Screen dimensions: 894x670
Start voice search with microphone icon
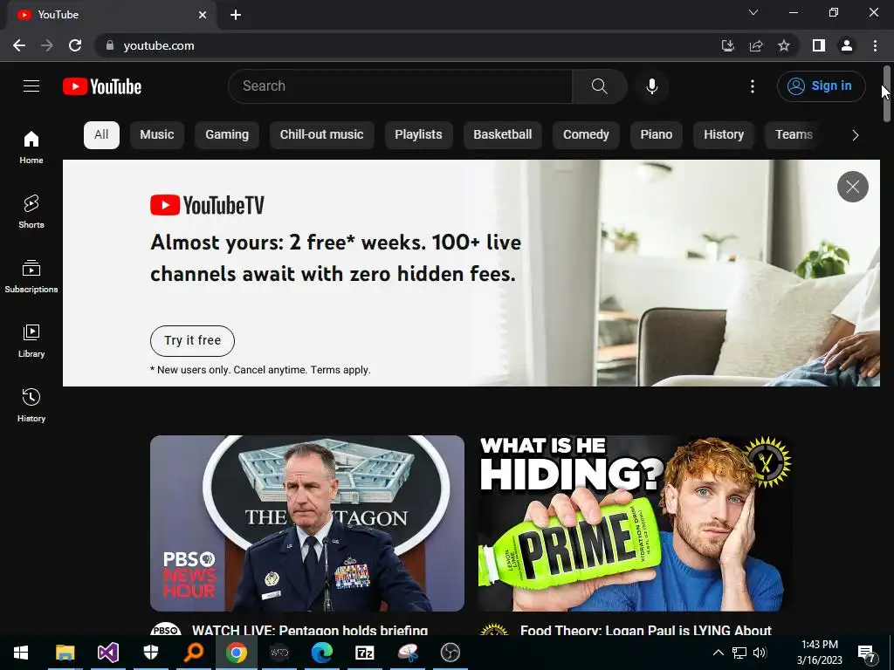tap(651, 86)
